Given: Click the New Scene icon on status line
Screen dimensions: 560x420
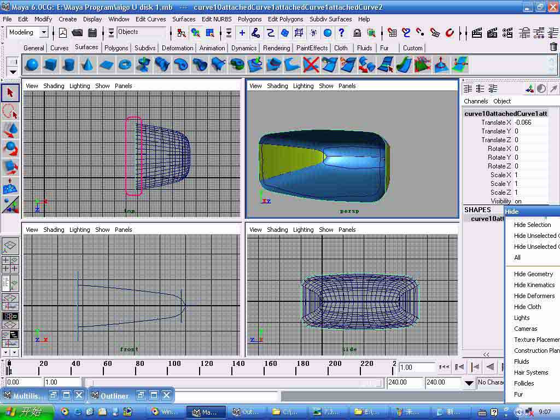Looking at the screenshot, I should tap(63, 33).
